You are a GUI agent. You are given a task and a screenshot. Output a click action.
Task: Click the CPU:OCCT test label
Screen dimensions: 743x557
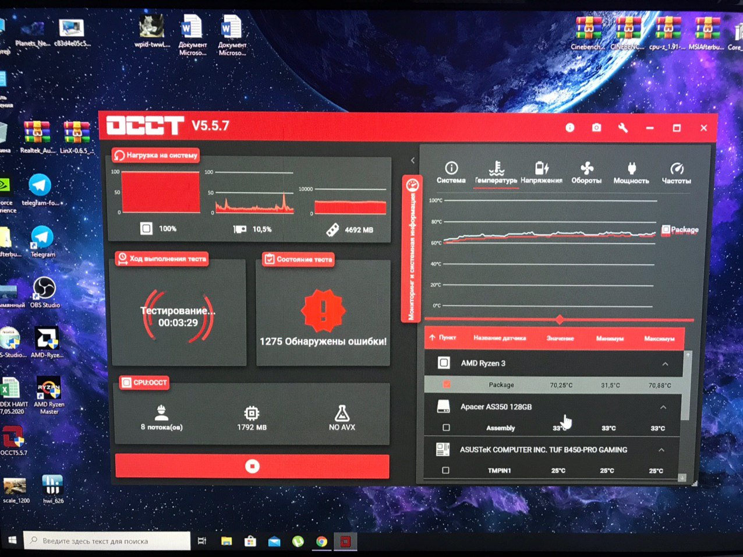point(144,382)
